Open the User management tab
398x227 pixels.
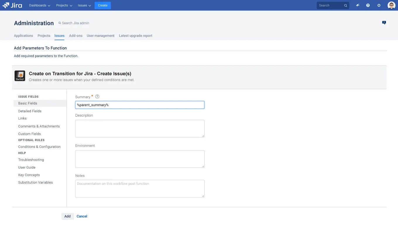(101, 35)
